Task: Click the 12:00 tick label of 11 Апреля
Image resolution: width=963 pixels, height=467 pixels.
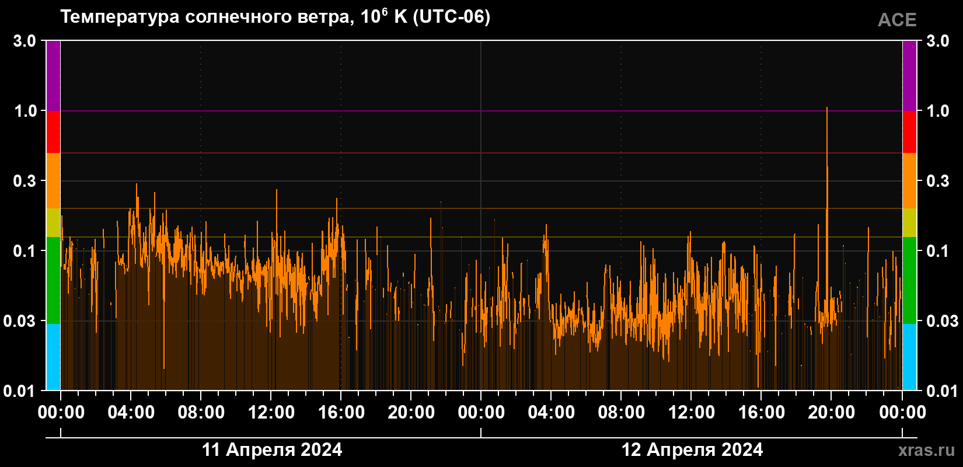Action: (271, 412)
